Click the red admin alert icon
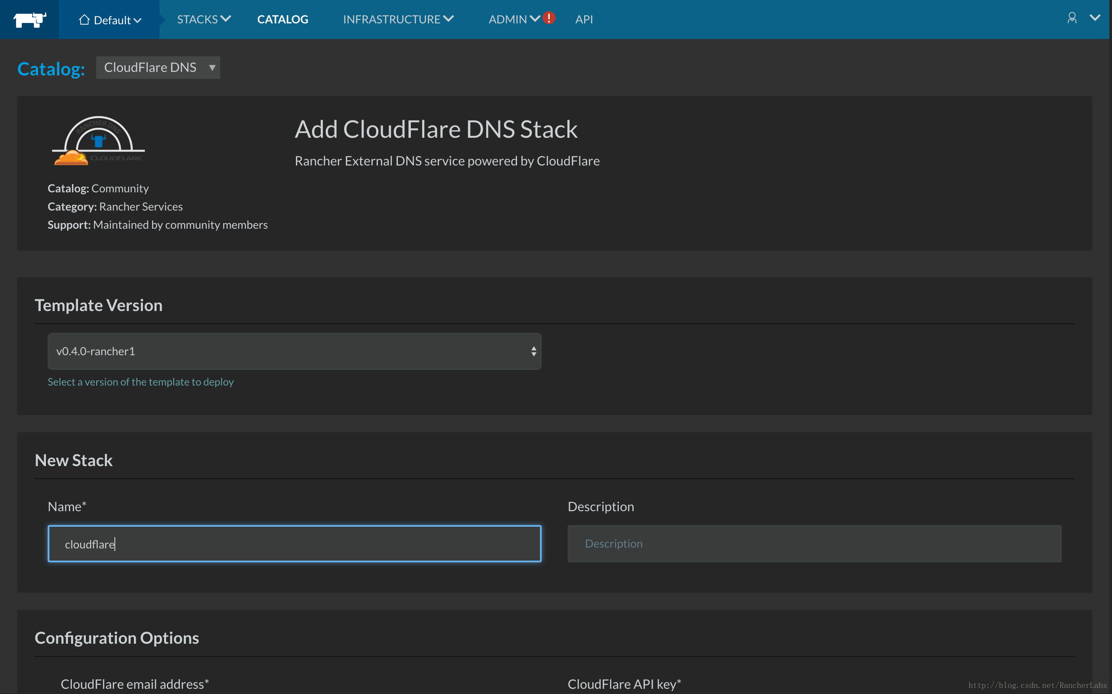The image size is (1112, 694). click(x=549, y=18)
